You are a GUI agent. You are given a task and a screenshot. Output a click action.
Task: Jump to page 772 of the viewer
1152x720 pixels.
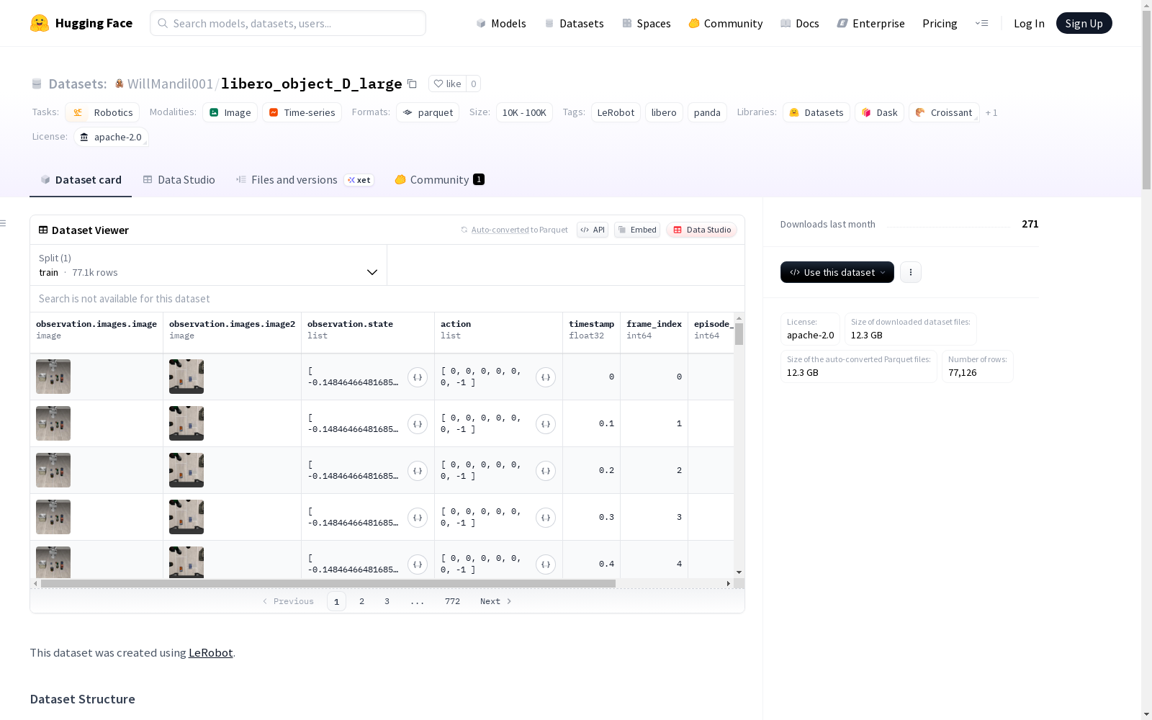452,601
